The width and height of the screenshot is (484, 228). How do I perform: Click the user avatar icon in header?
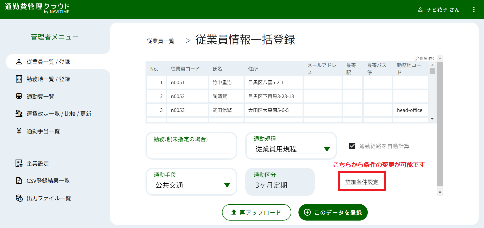tap(420, 10)
